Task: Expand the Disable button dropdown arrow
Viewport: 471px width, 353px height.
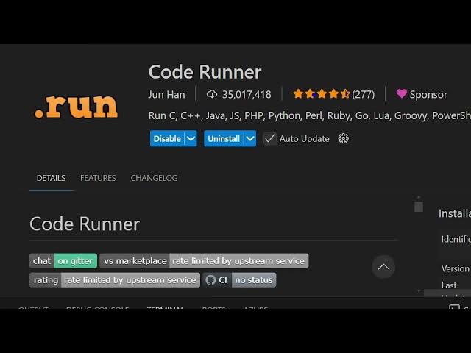Action: [x=191, y=138]
